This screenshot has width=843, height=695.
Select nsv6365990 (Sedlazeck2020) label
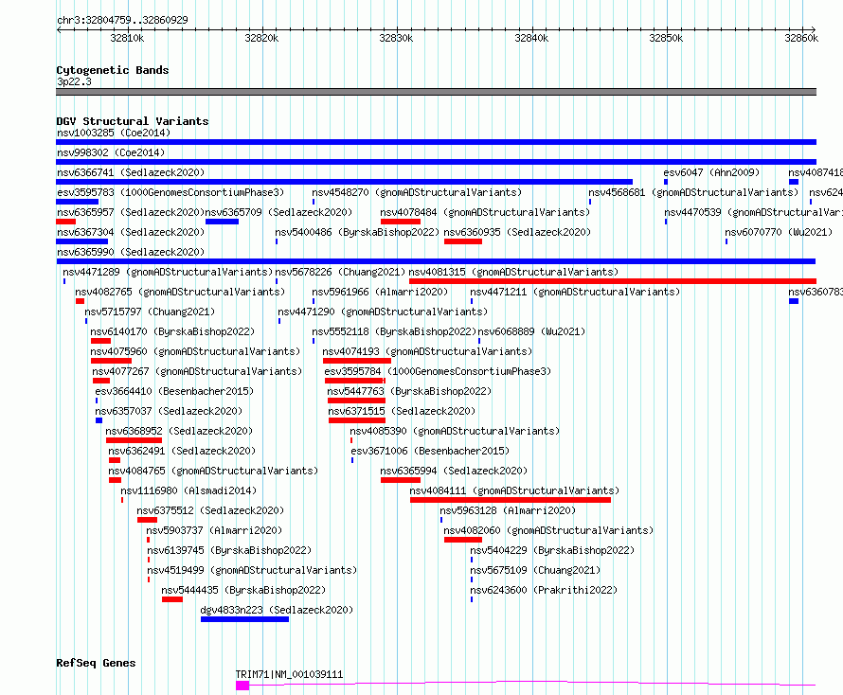131,252
